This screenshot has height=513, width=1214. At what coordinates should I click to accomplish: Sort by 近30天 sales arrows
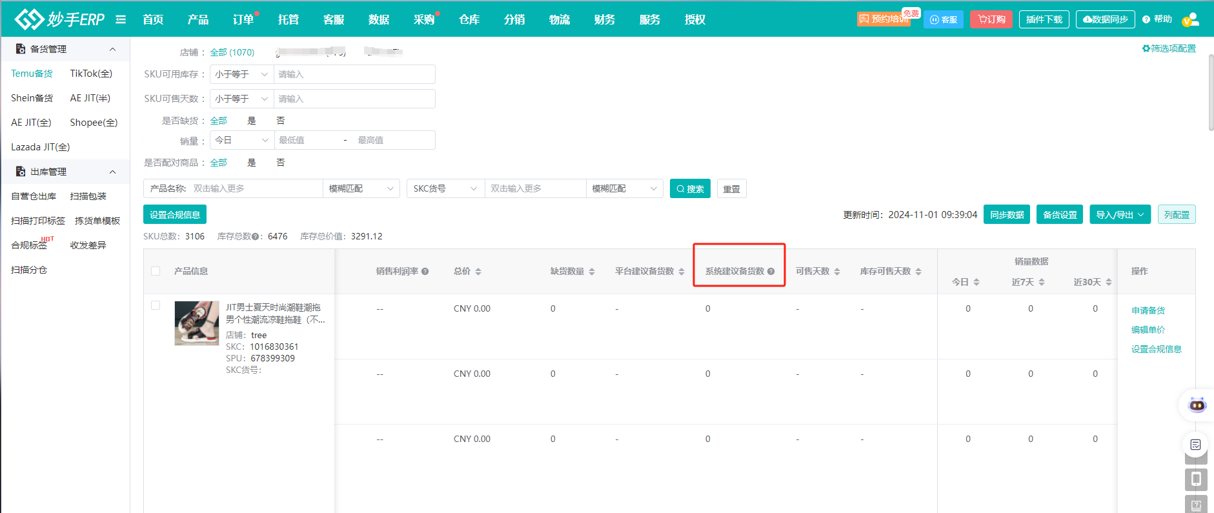pos(1109,282)
